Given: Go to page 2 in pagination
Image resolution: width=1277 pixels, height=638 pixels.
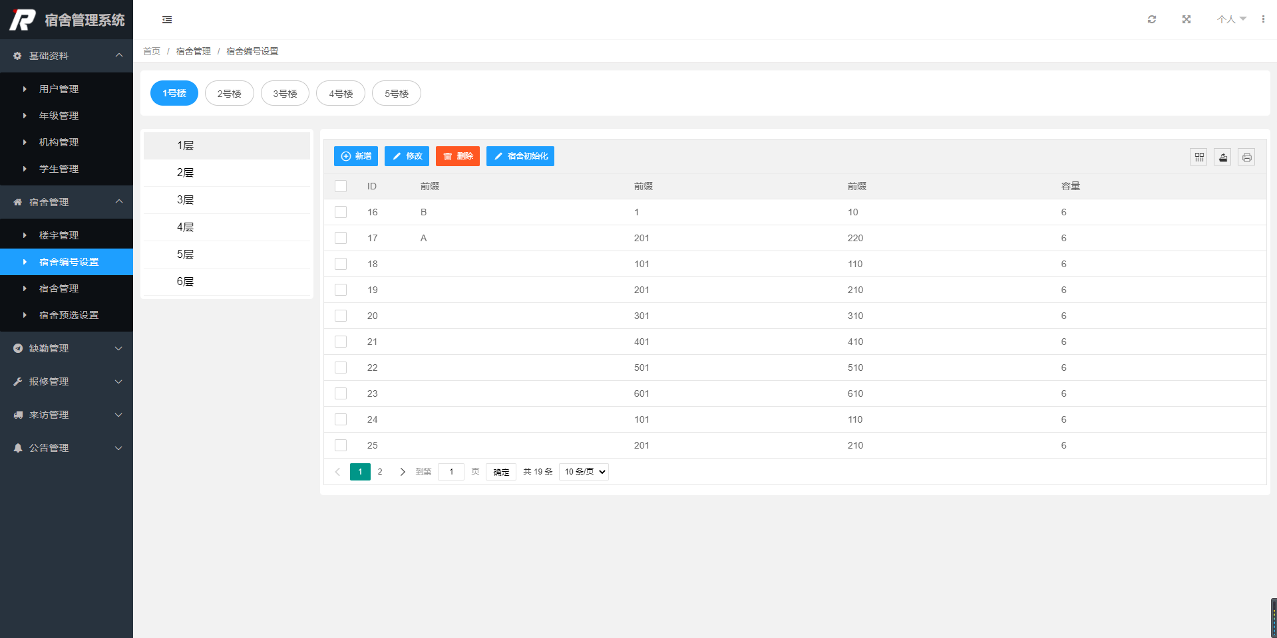Looking at the screenshot, I should [x=380, y=472].
